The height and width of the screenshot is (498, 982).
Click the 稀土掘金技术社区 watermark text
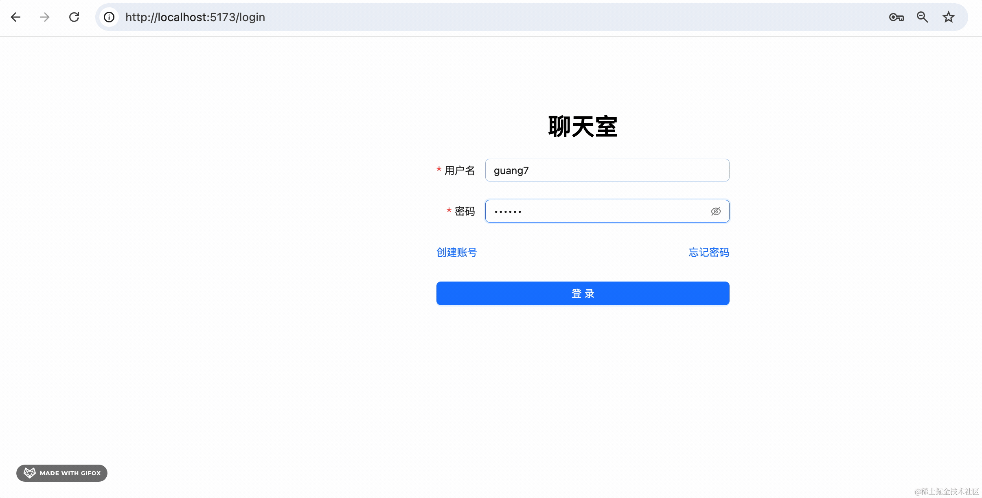[947, 491]
